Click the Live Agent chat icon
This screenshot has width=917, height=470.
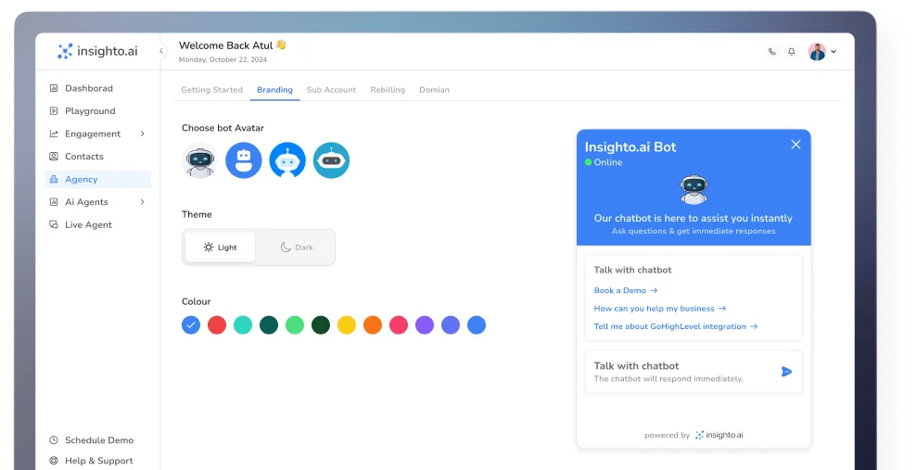pos(54,225)
